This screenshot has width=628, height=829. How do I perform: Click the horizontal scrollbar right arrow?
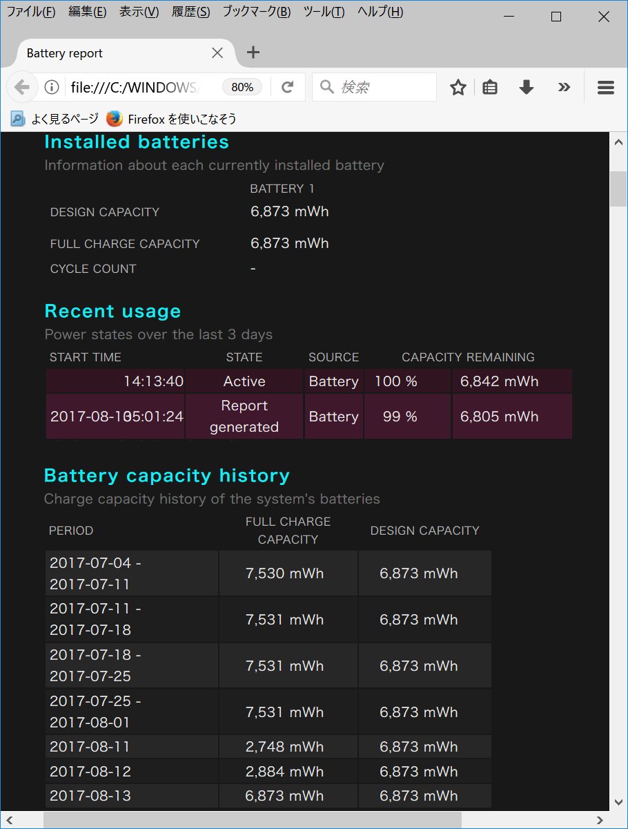(600, 820)
